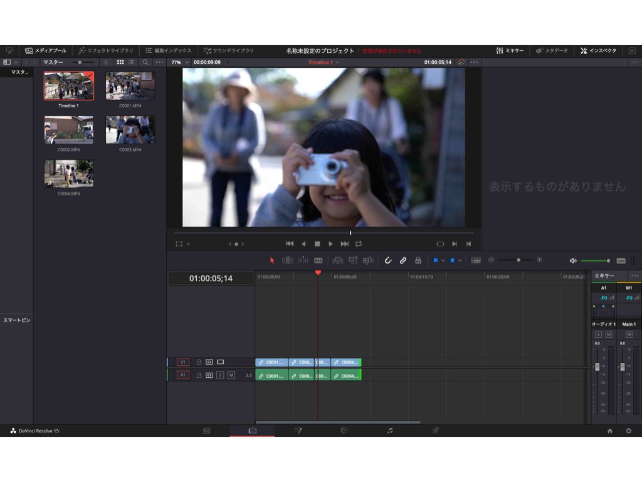Image resolution: width=642 pixels, height=482 pixels.
Task: Disable V1 video track visibility
Action: coord(220,362)
